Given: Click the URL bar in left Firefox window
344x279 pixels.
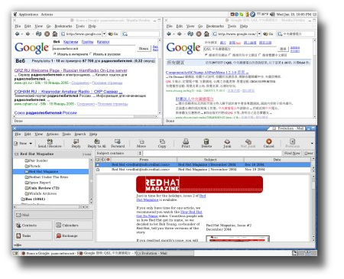Looking at the screenshot, I should (x=81, y=34).
